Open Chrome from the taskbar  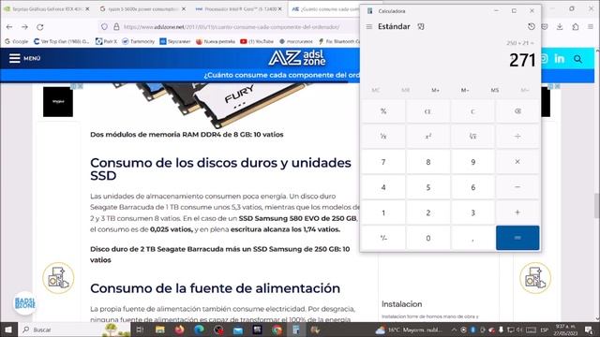click(277, 330)
